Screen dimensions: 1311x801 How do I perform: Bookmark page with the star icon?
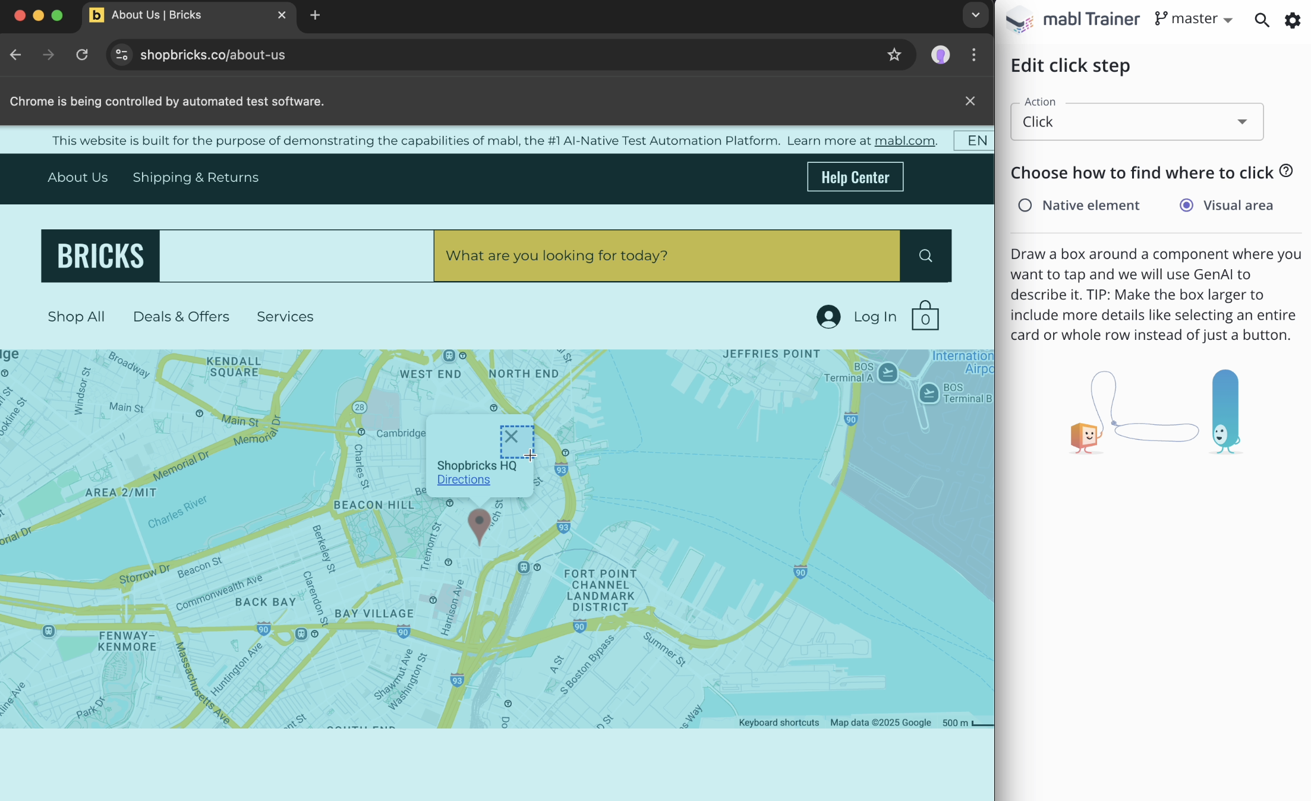(894, 55)
